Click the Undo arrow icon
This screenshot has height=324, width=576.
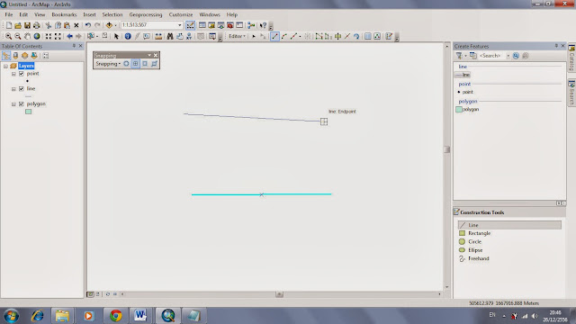(88, 25)
